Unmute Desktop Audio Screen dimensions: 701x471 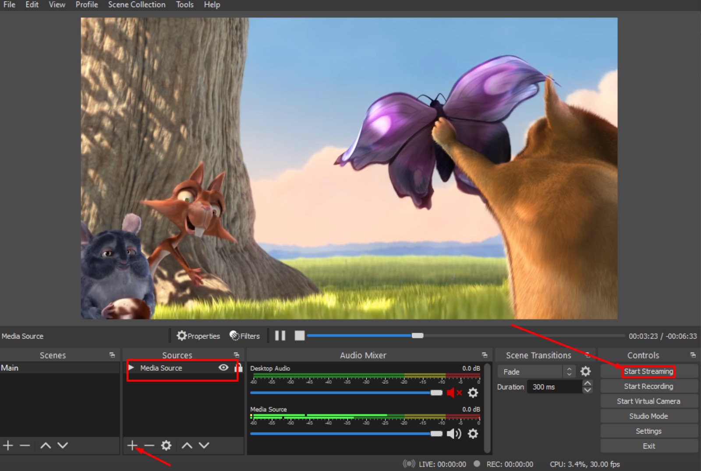coord(454,393)
